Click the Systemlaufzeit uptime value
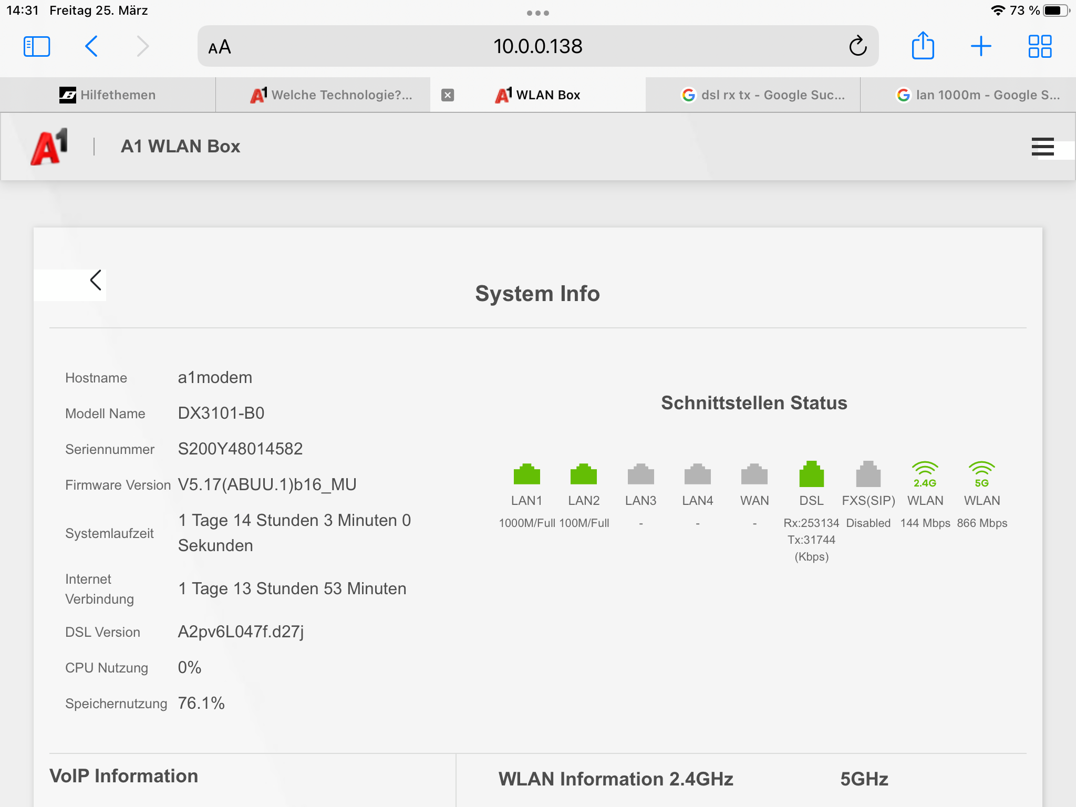Image resolution: width=1076 pixels, height=807 pixels. [294, 533]
